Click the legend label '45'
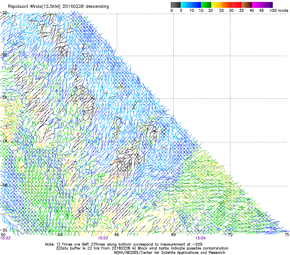Viewport: 290px width, 255px height. 261,11
